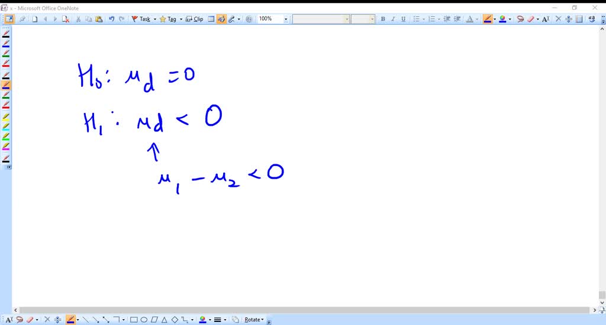The height and width of the screenshot is (325, 606).
Task: Select the Triangle shape tool
Action: click(x=164, y=320)
